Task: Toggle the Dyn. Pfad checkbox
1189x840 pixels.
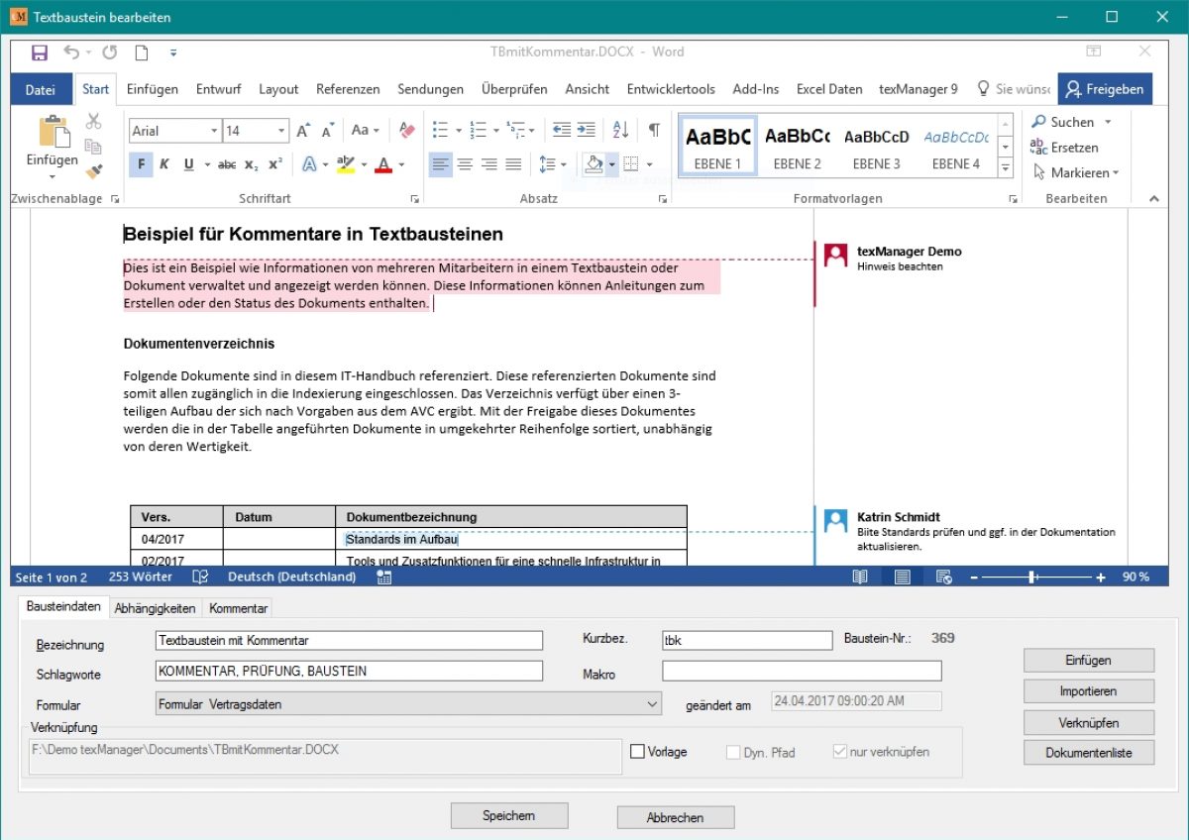Action: 733,751
